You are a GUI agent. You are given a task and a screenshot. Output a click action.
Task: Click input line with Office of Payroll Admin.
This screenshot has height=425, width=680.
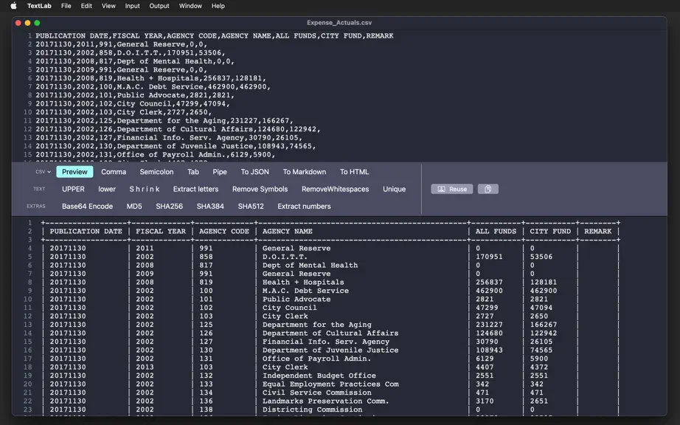156,155
